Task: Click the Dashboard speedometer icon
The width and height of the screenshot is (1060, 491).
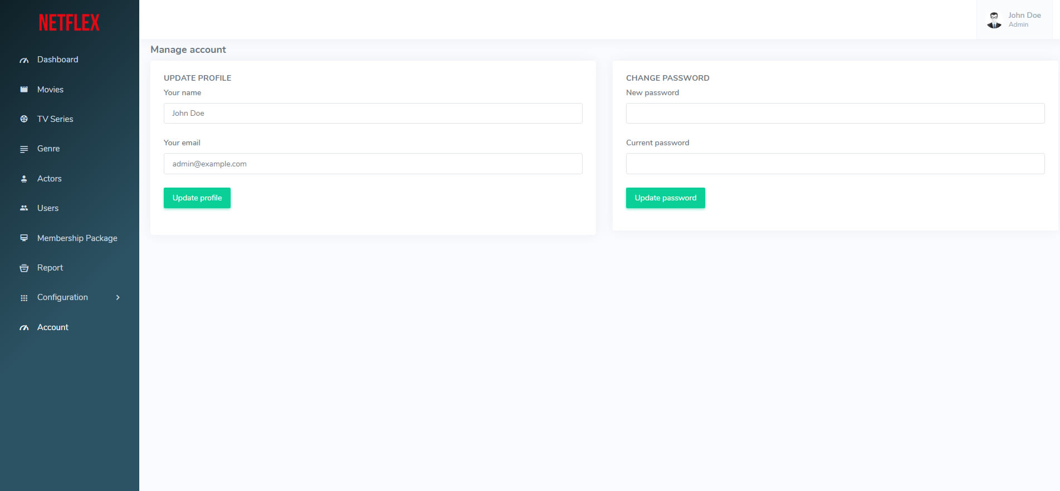Action: click(x=24, y=60)
